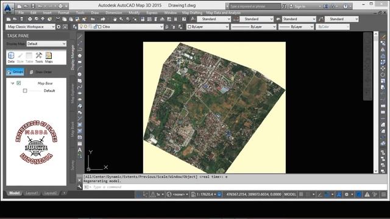The height and width of the screenshot is (219, 390).
Task: Click the Save icon in quick access toolbar
Action: click(33, 6)
